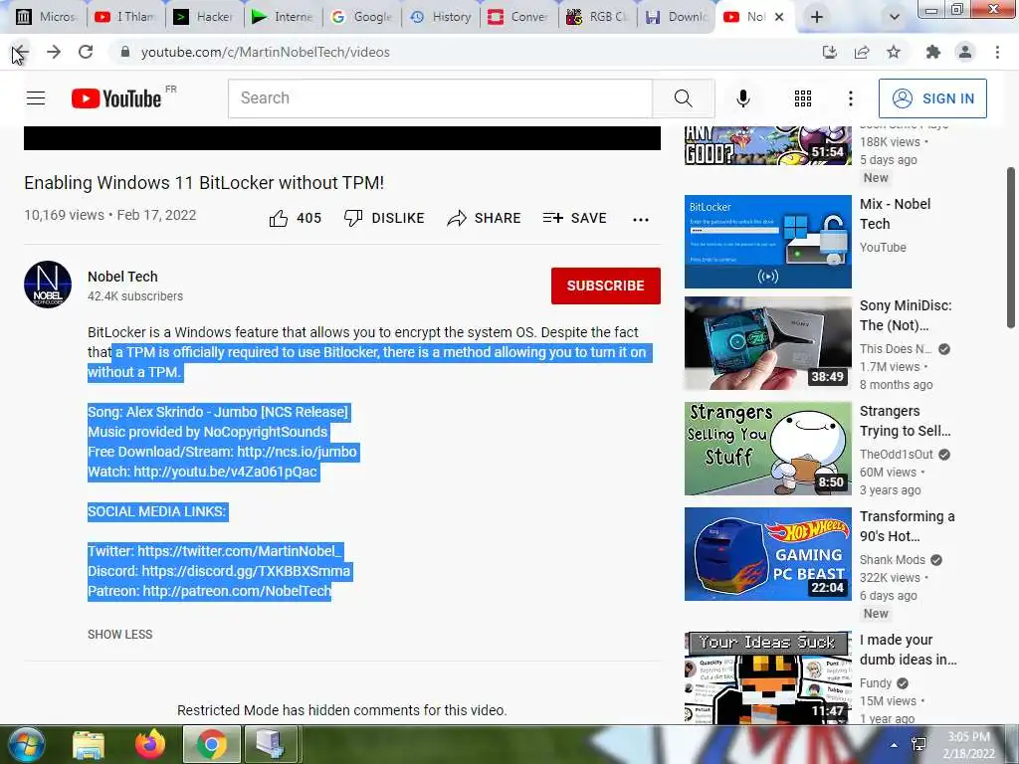Save the video to a playlist
The height and width of the screenshot is (764, 1019).
(x=574, y=218)
